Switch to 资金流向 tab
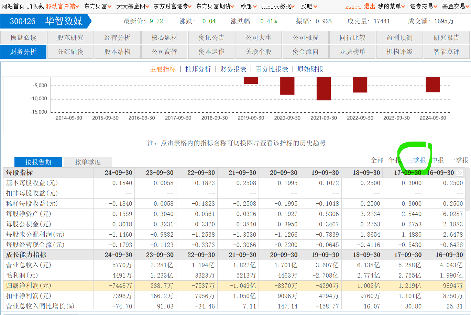The height and width of the screenshot is (315, 471). pos(306,52)
